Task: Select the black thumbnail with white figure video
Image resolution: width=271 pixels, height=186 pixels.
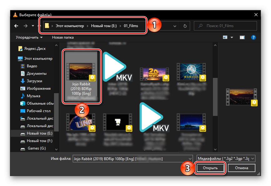Action: [118, 122]
